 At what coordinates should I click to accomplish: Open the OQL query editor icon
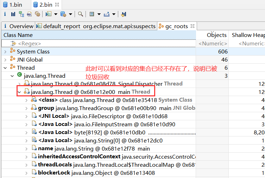tap(29, 14)
